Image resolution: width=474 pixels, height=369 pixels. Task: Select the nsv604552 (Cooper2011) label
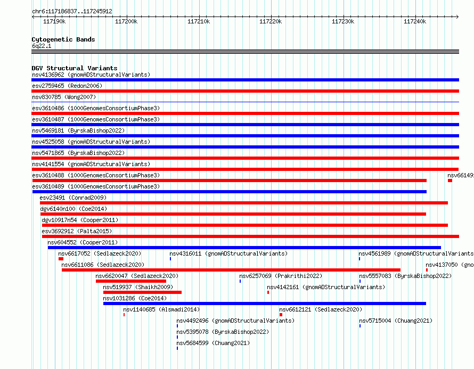tap(83, 242)
